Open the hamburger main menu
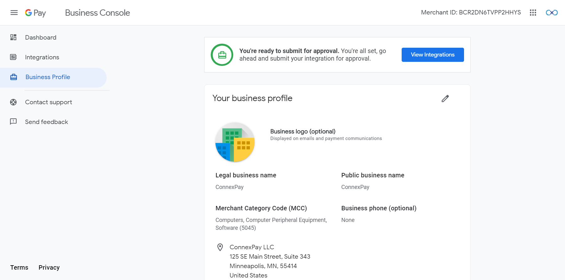Screen dimensions: 565x280 14,13
